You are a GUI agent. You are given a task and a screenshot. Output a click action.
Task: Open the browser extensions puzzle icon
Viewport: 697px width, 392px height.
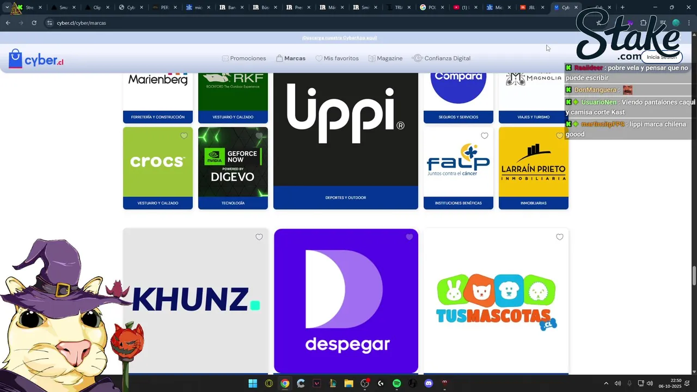643,23
